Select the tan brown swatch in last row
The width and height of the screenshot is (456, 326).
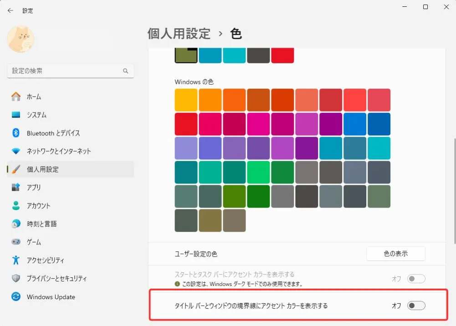[234, 220]
